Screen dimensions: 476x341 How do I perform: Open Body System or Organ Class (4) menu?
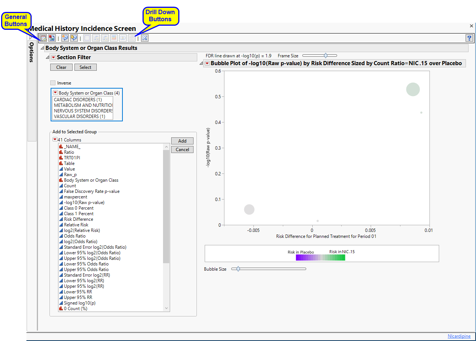click(x=55, y=93)
